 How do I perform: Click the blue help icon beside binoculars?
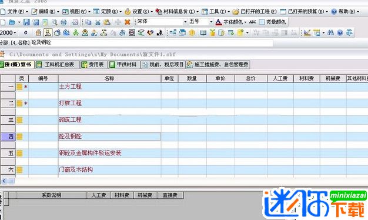click(x=340, y=33)
